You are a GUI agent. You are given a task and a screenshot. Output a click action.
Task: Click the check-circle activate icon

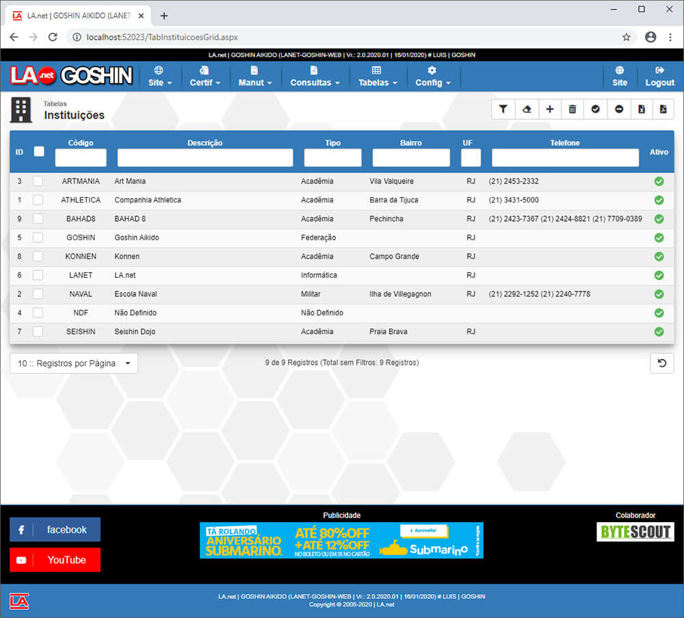pyautogui.click(x=596, y=110)
